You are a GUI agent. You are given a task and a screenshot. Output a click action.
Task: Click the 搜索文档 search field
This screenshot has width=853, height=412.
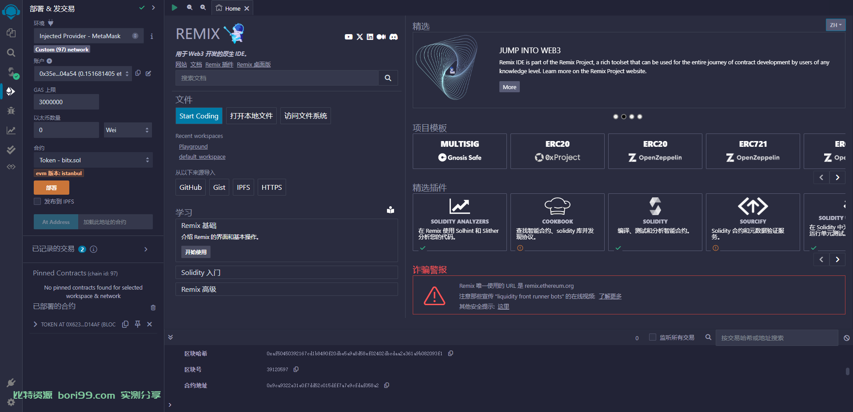pyautogui.click(x=277, y=78)
